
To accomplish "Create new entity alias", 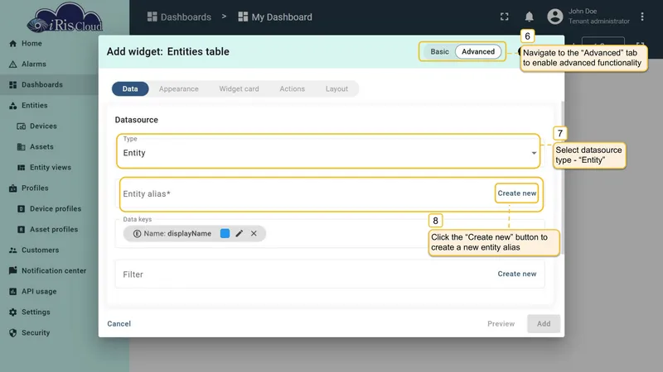I will pyautogui.click(x=516, y=193).
